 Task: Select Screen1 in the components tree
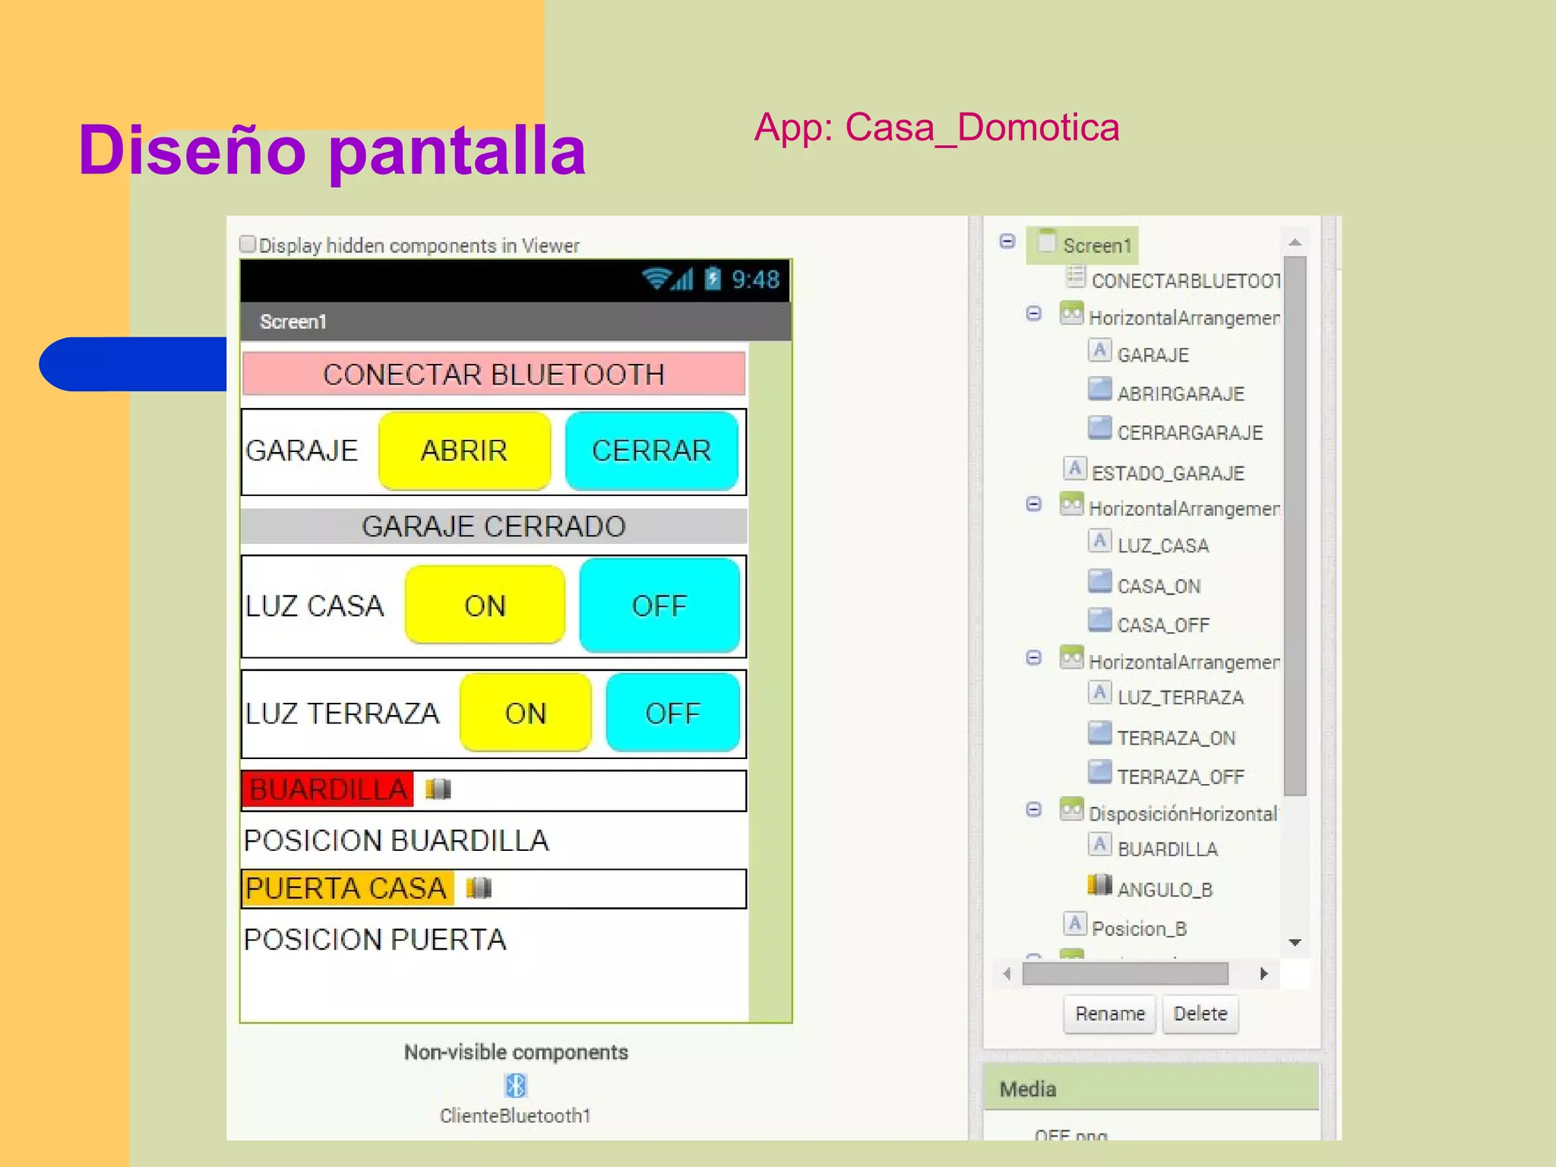[1097, 245]
